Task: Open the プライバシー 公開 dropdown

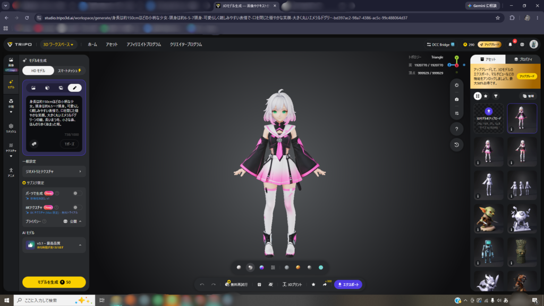Action: pos(72,222)
